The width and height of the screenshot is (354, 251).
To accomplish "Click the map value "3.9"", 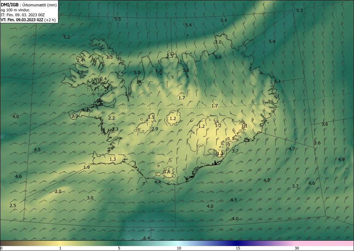I will (128, 94).
